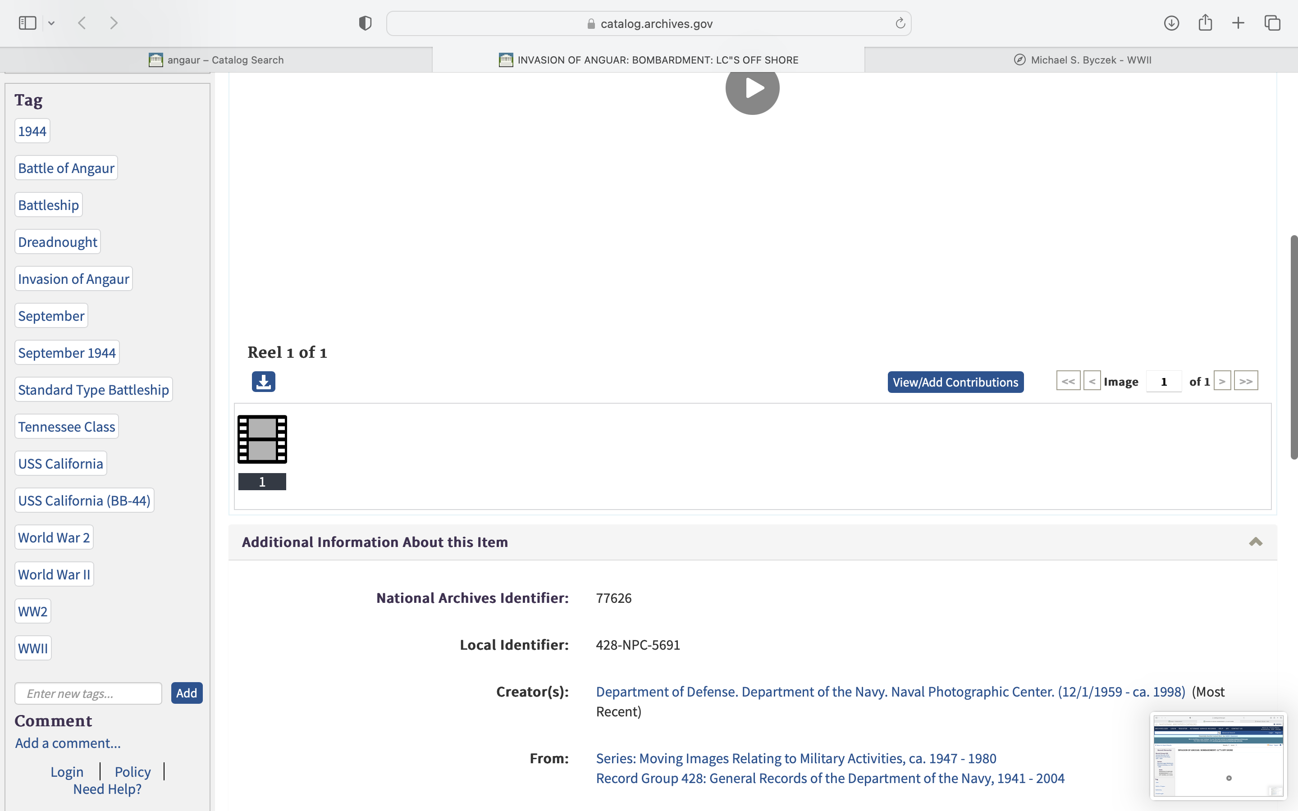Play the video reel

point(752,88)
